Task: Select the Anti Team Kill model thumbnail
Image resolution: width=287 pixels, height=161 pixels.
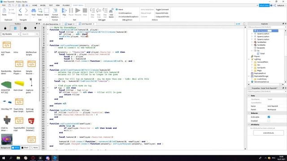Action: (x=7, y=45)
